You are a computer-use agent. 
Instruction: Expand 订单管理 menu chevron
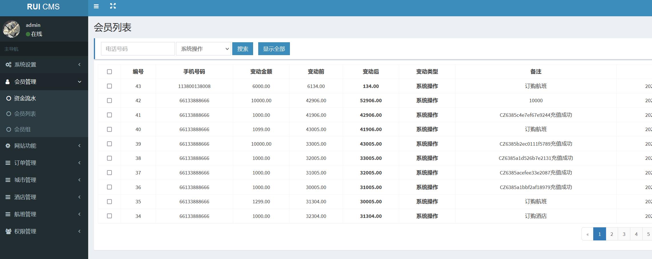tap(79, 163)
